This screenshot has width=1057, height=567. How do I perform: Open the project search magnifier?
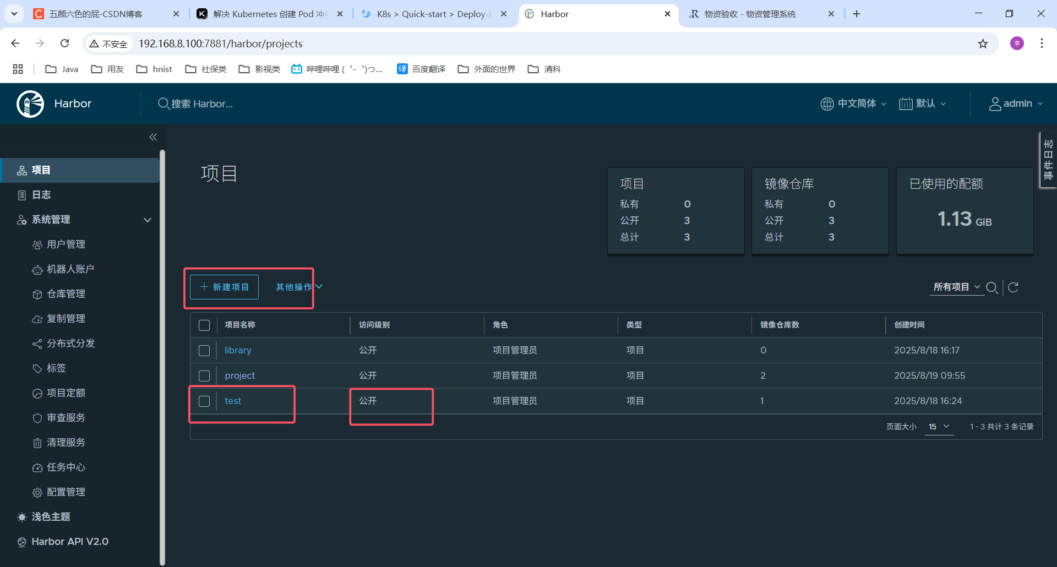993,287
